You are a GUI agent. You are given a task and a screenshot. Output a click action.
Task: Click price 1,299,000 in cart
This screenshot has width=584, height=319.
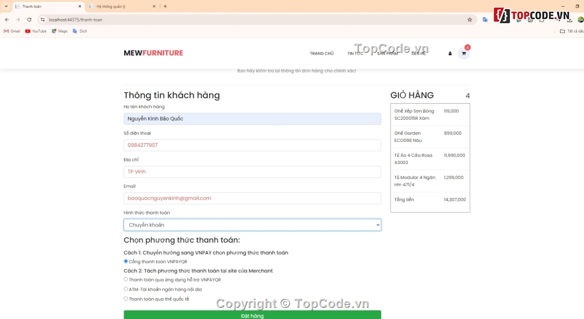pos(454,178)
